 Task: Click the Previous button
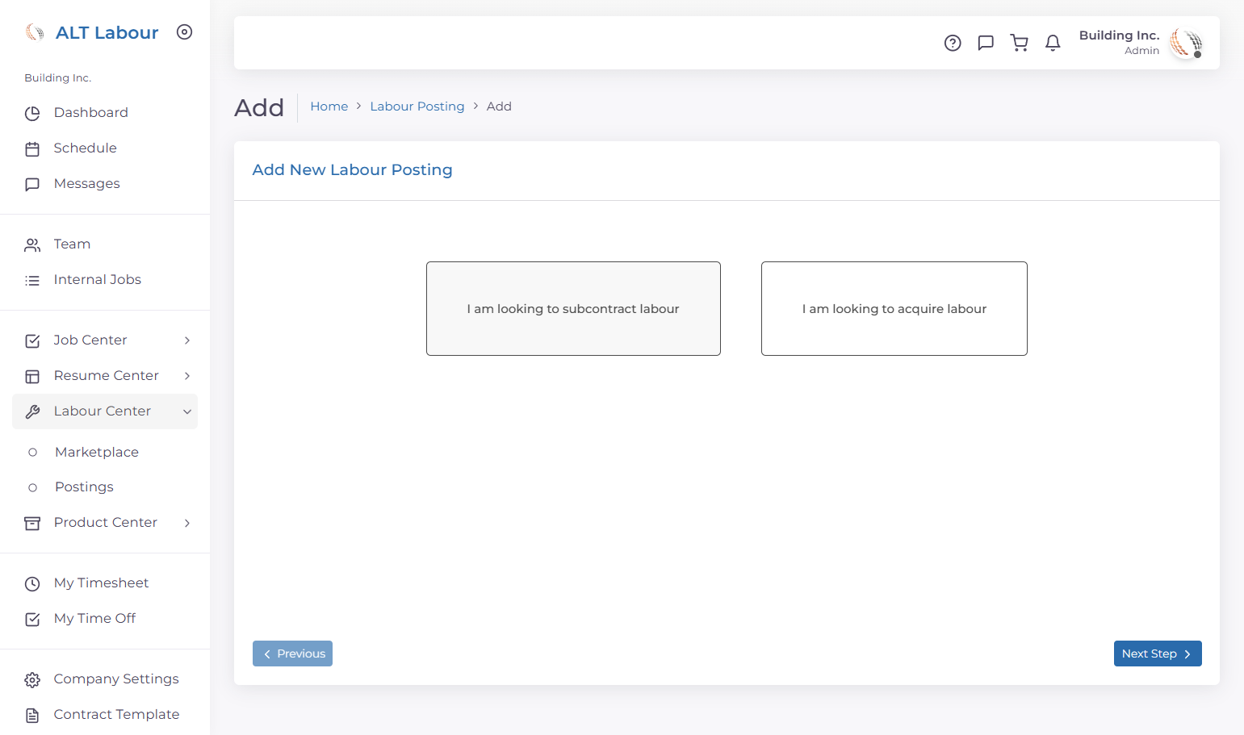click(292, 654)
